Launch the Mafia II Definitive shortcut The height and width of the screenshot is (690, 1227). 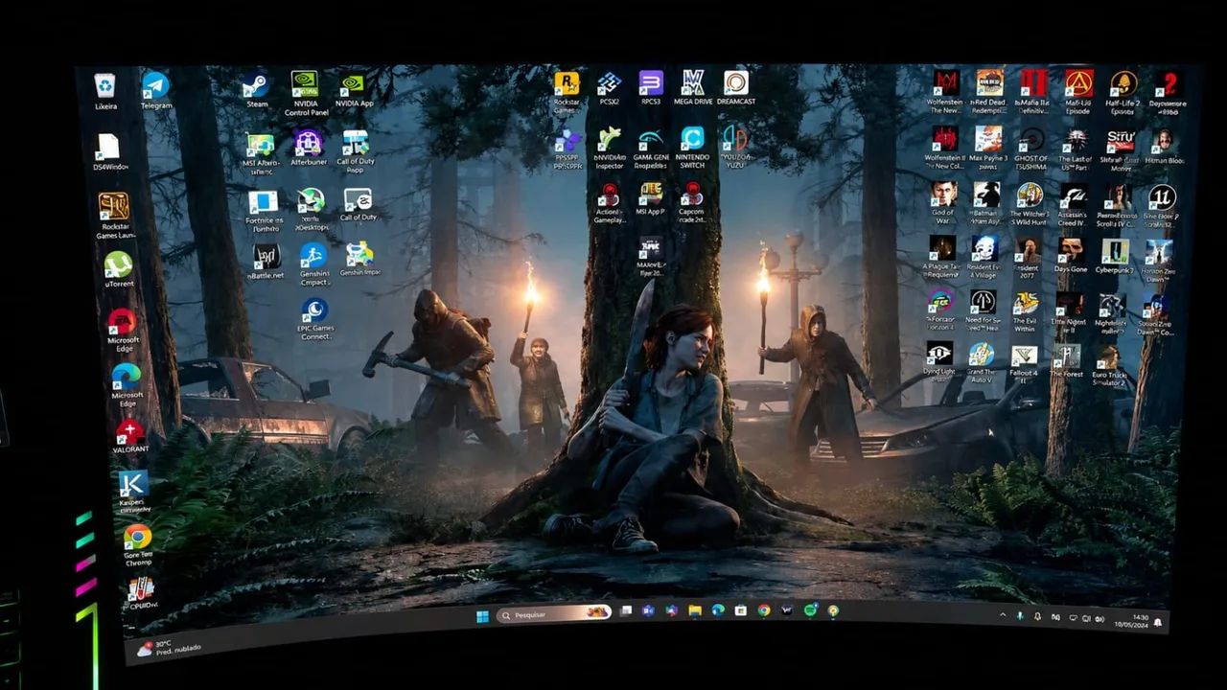pyautogui.click(x=1033, y=91)
